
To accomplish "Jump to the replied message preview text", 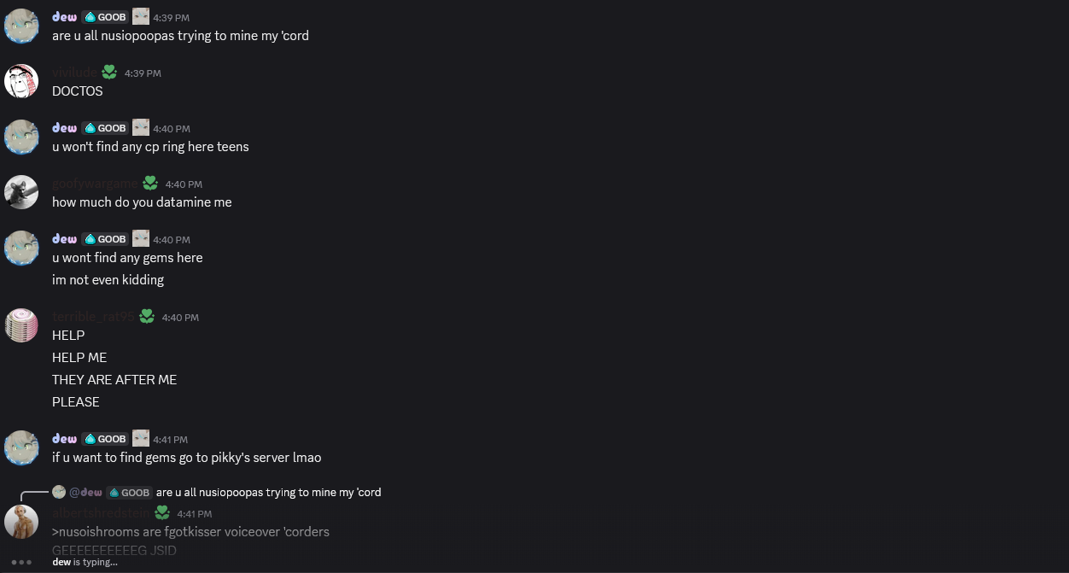I will pos(268,493).
